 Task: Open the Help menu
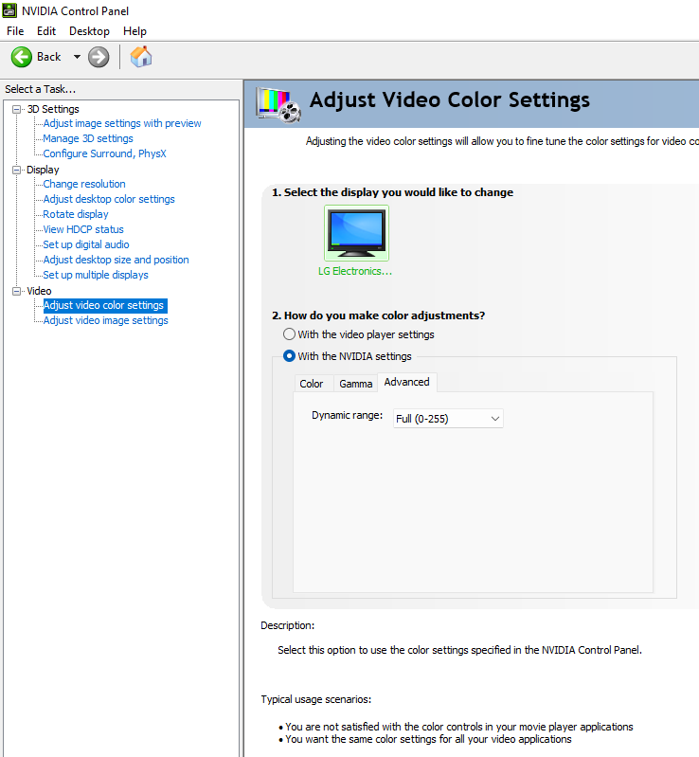coord(134,31)
